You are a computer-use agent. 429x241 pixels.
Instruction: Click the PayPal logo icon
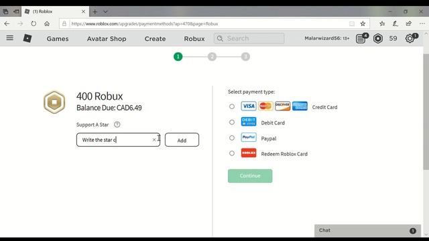coord(249,137)
